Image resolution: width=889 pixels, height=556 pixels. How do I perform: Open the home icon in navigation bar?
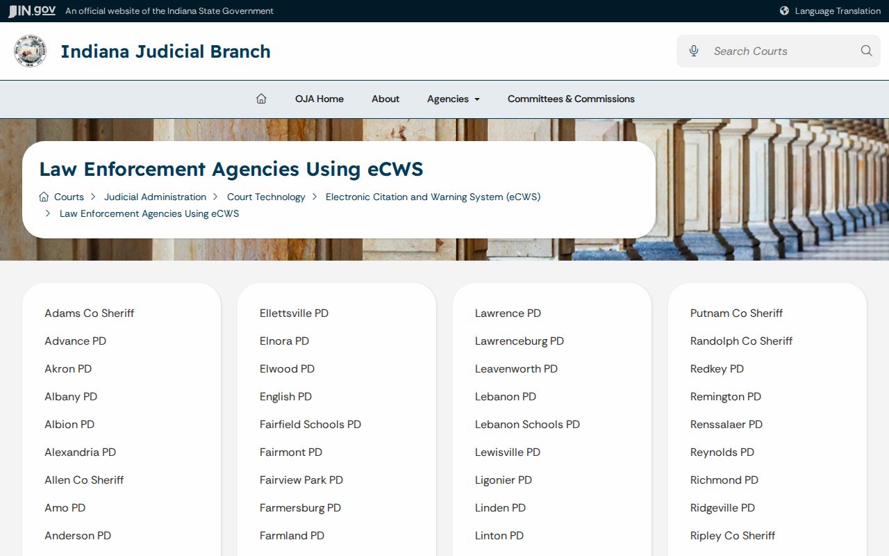[x=261, y=99]
